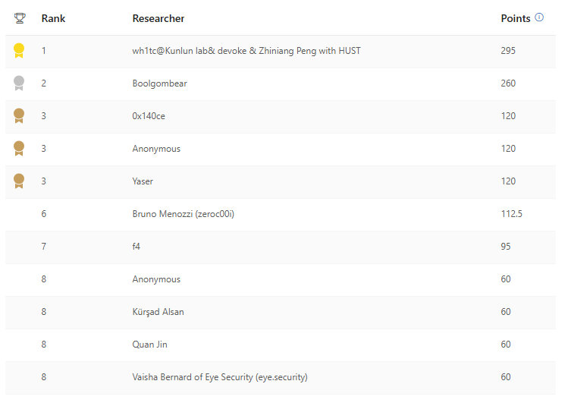Click the Bruno Menozzi (zeroc00i) name
571x406 pixels.
pos(184,214)
